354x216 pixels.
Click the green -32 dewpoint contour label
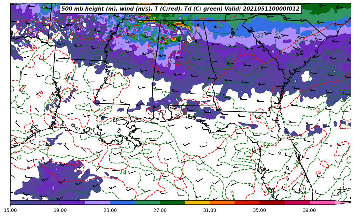260,35
